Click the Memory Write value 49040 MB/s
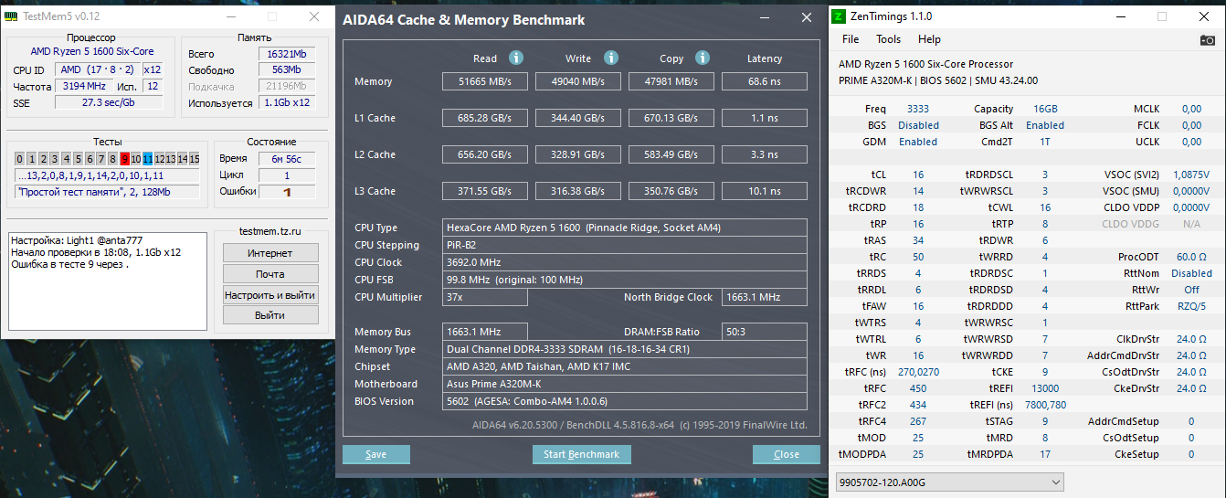1226x498 pixels. point(578,81)
